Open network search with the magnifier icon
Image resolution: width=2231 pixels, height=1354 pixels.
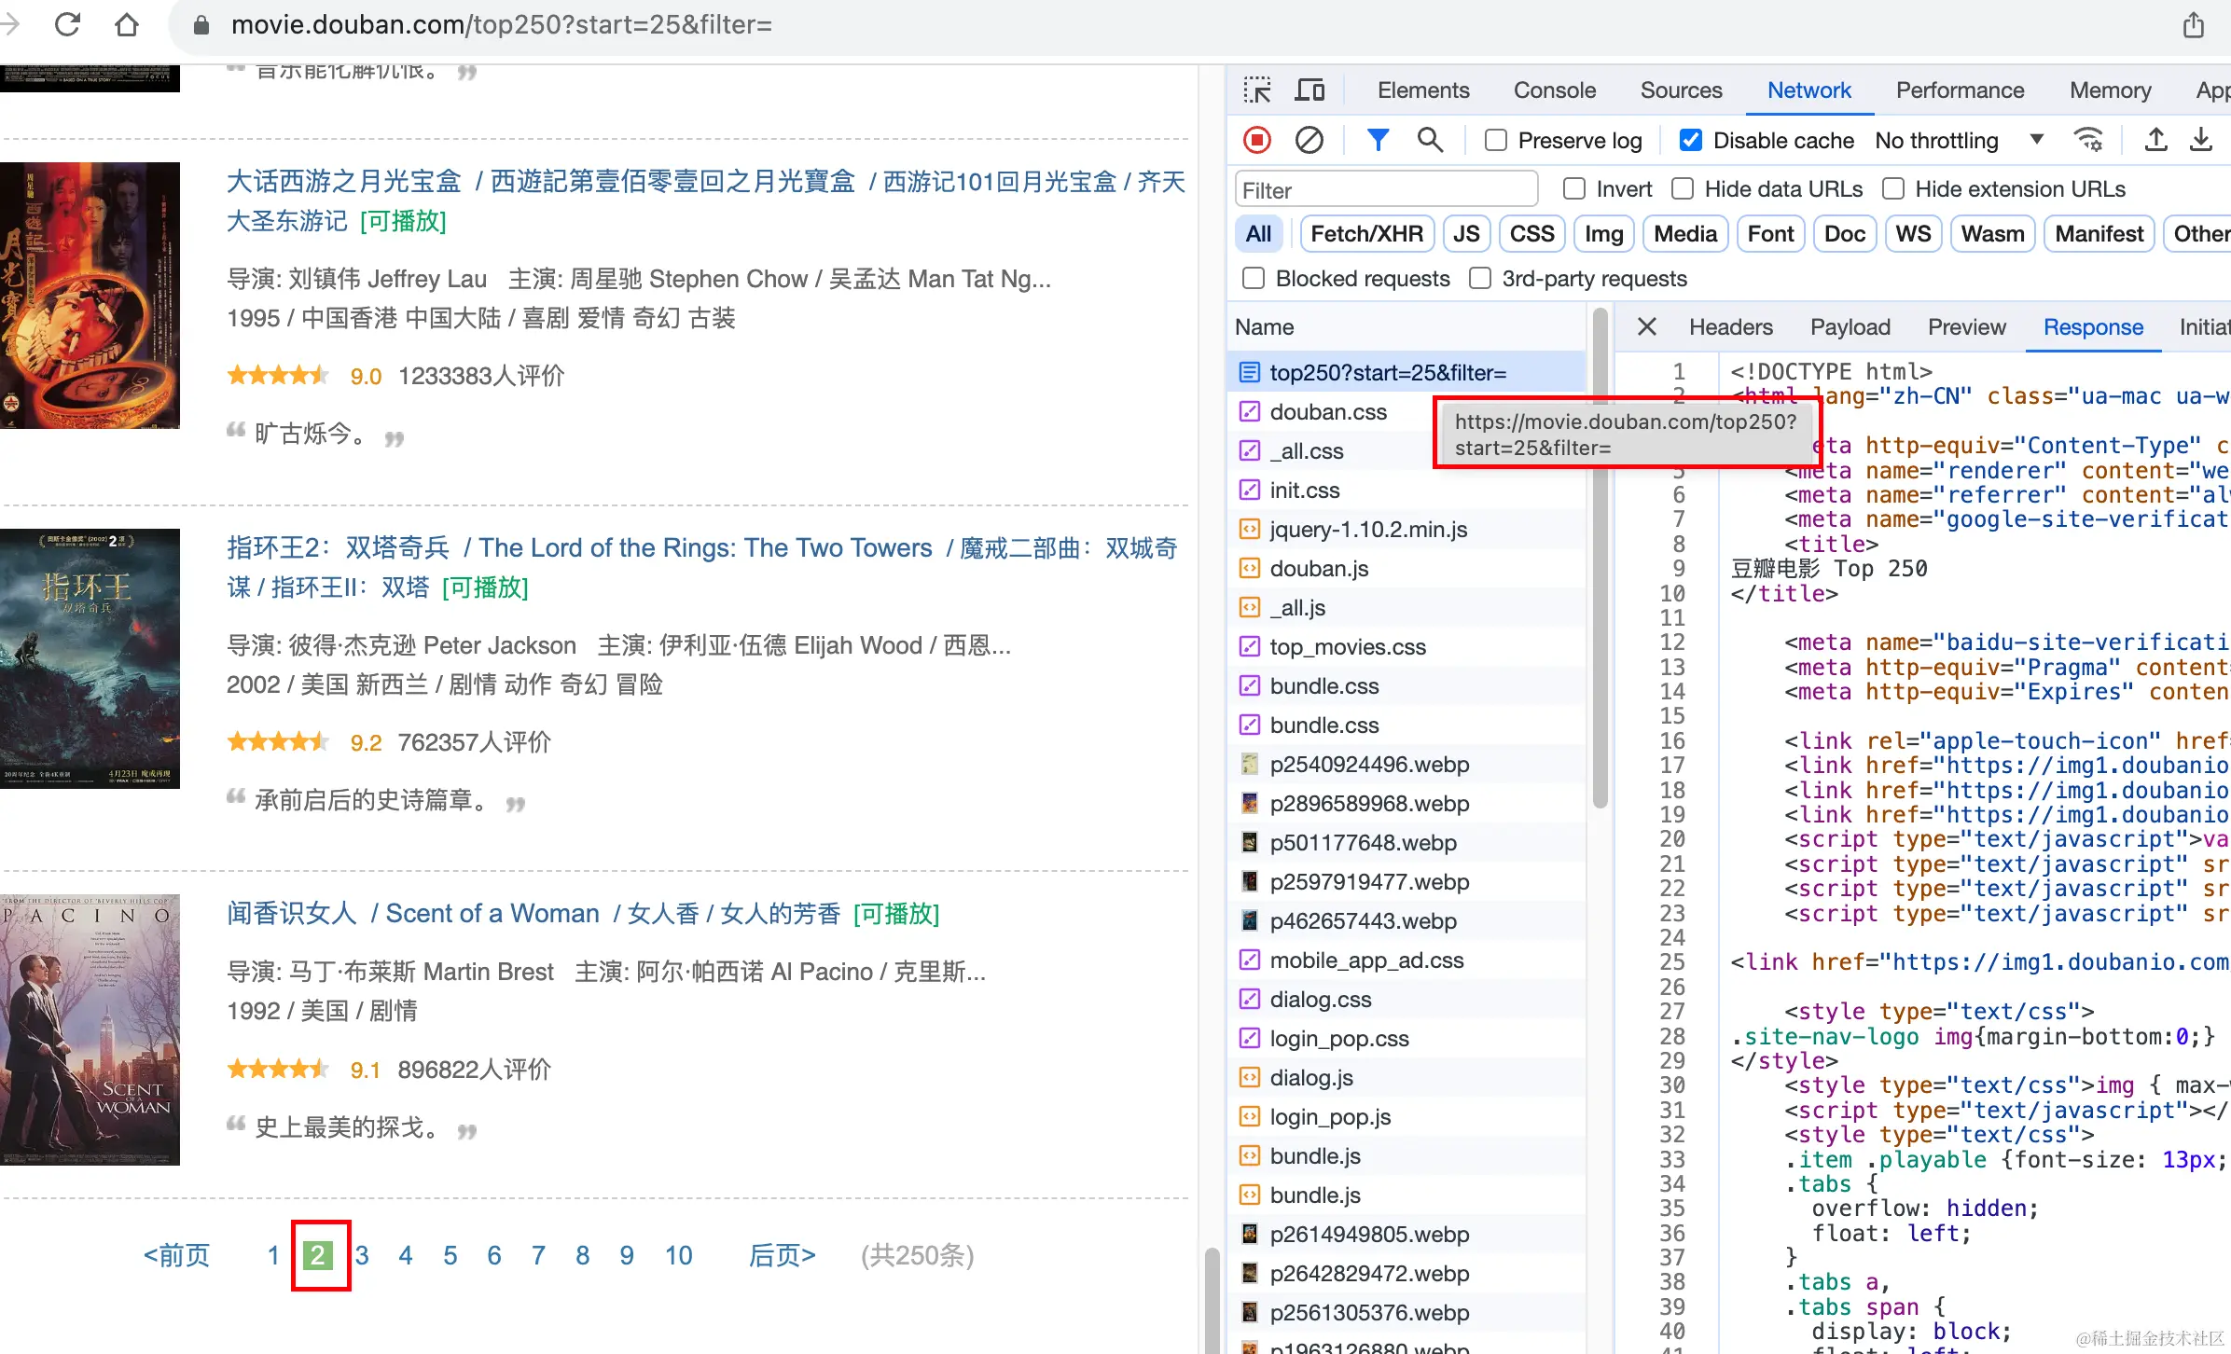(x=1430, y=141)
